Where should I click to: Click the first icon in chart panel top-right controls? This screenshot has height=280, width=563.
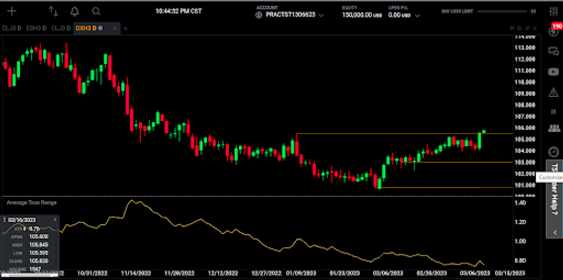[512, 28]
